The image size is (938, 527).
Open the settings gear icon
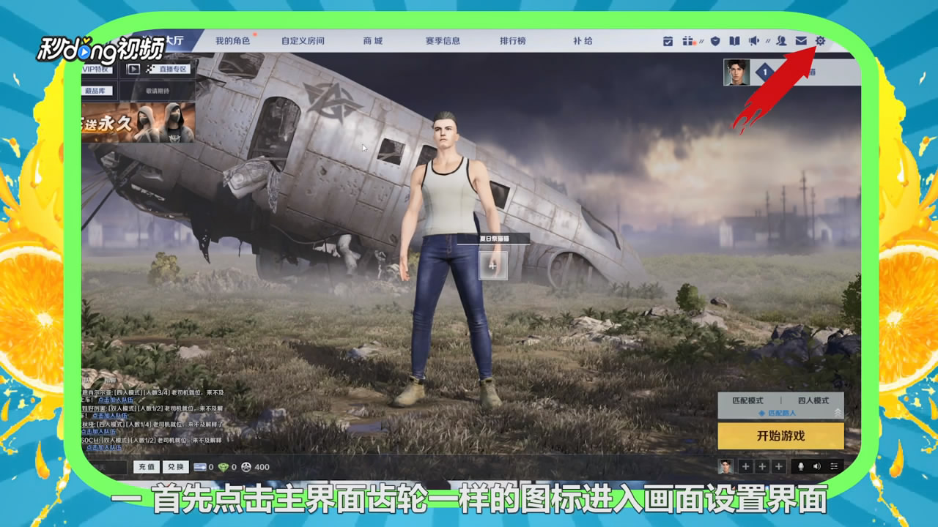tap(820, 41)
